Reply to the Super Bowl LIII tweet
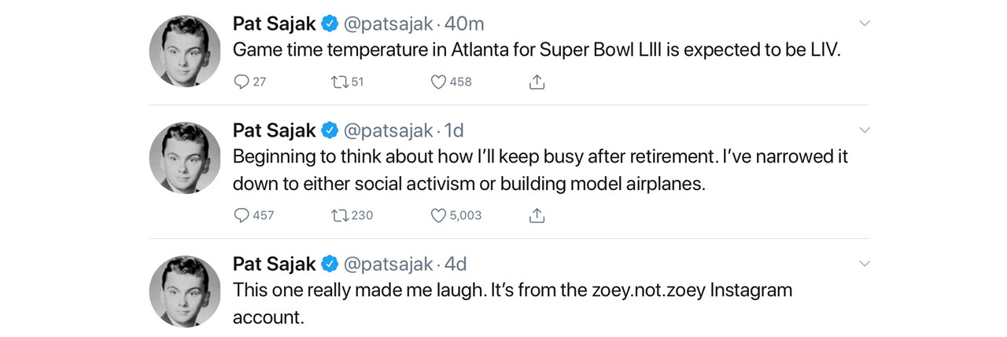 242,82
